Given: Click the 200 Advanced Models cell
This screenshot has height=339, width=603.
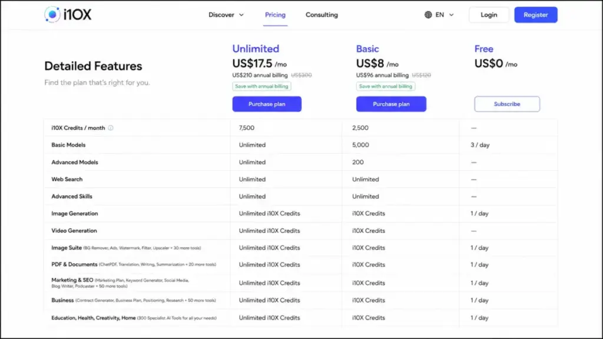Looking at the screenshot, I should (x=357, y=162).
